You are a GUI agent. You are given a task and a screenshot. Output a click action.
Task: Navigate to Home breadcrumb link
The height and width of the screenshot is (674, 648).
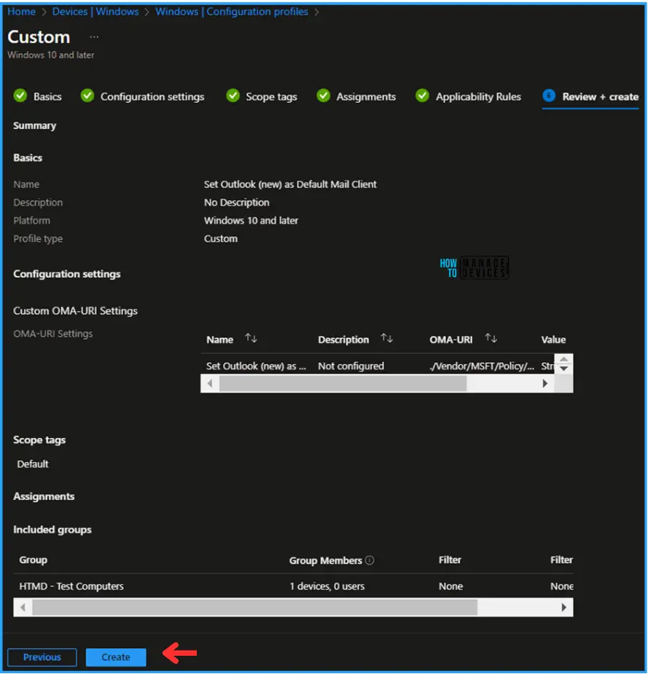[x=22, y=12]
